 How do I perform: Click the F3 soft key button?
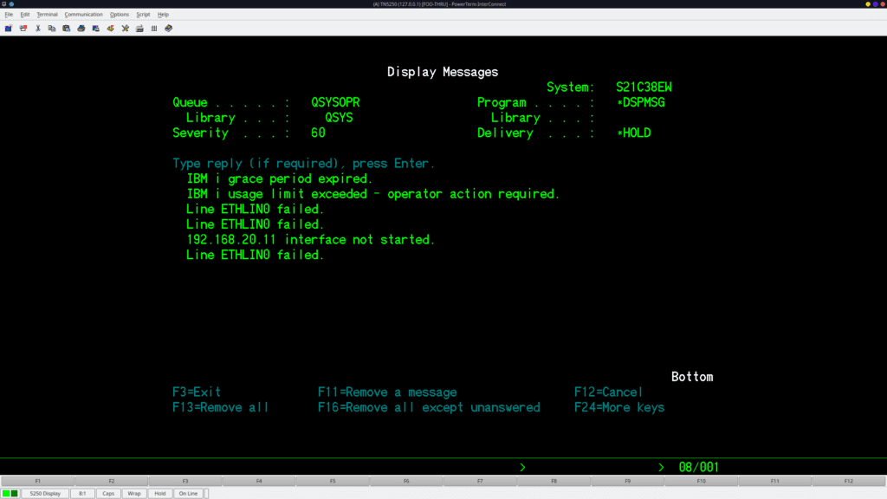(x=185, y=481)
